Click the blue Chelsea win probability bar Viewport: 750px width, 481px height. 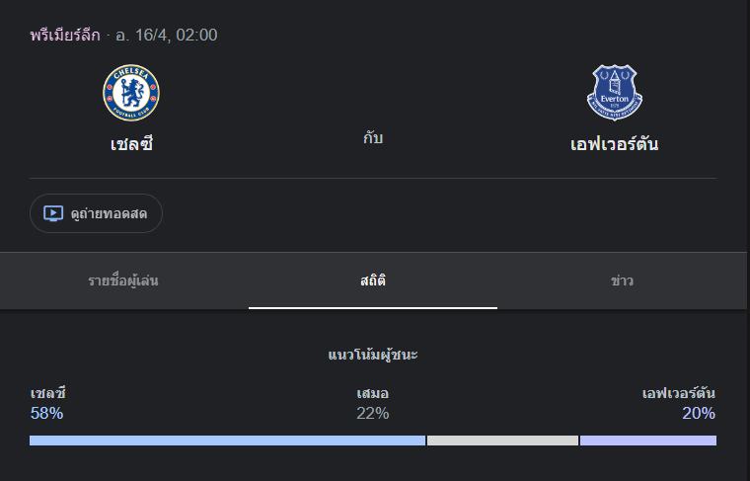(227, 441)
